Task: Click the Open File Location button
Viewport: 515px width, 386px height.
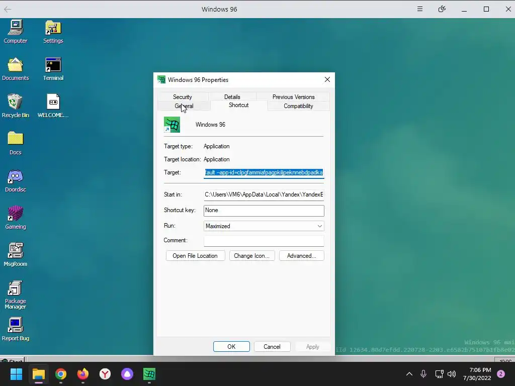Action: [x=195, y=256]
